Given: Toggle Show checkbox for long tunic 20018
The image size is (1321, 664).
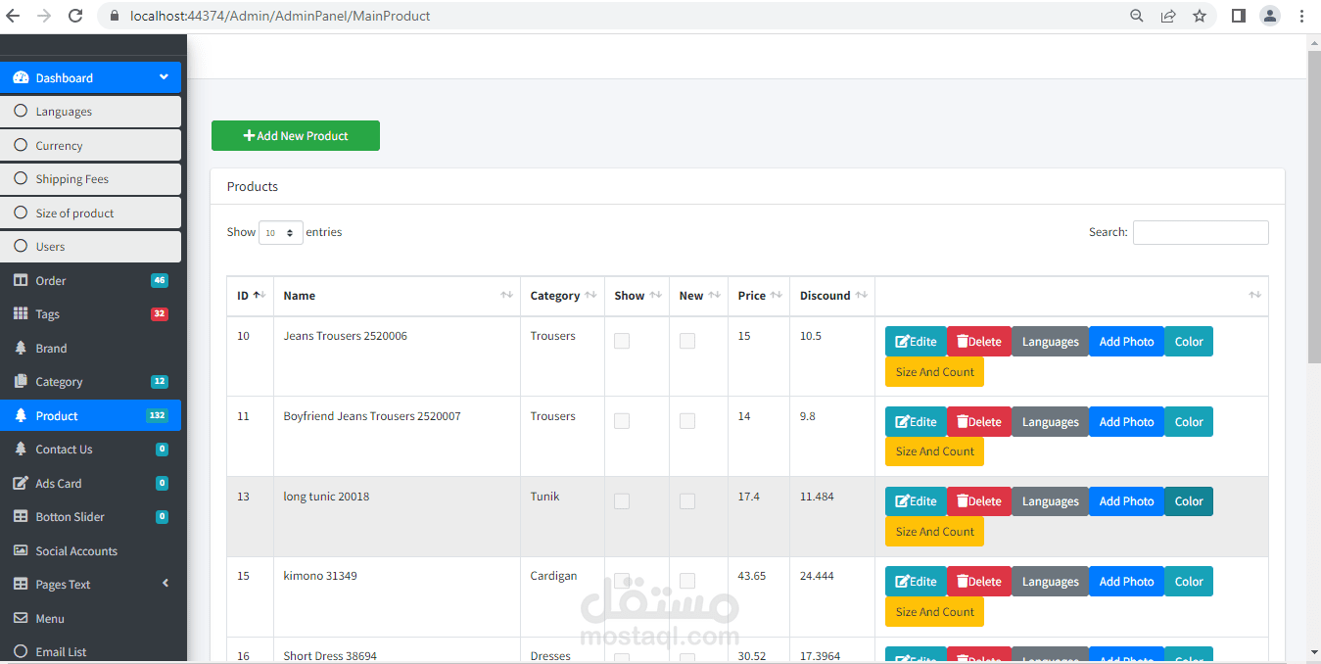Looking at the screenshot, I should pos(622,501).
